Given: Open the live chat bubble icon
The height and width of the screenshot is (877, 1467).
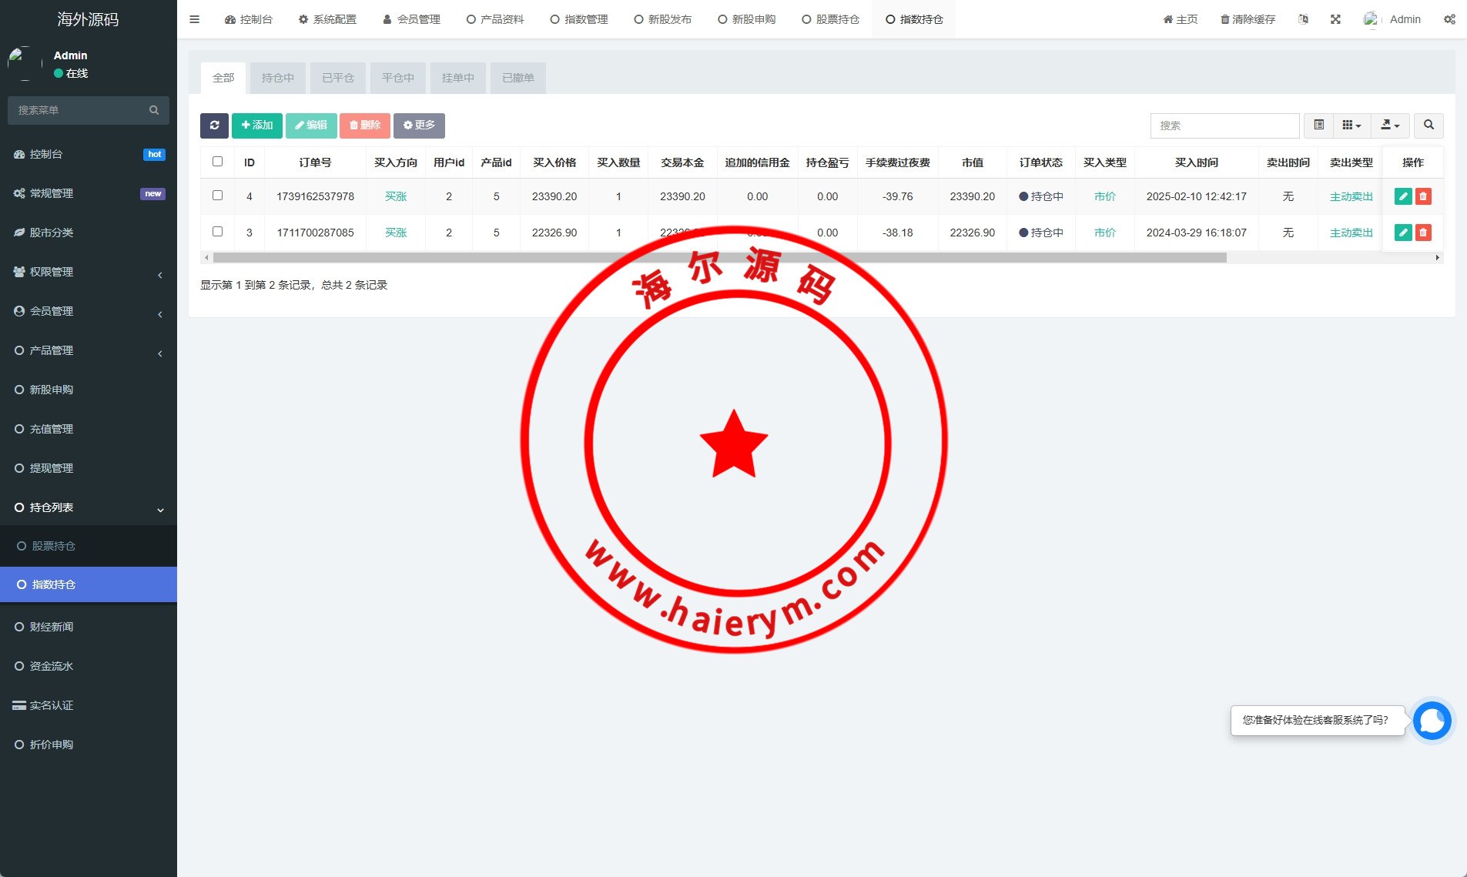Looking at the screenshot, I should coord(1432,721).
